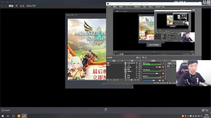Add a new source with the plus icon
The width and height of the screenshot is (211, 118).
[126, 80]
